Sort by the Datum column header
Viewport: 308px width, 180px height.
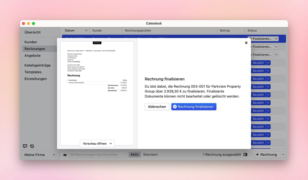pyautogui.click(x=76, y=30)
